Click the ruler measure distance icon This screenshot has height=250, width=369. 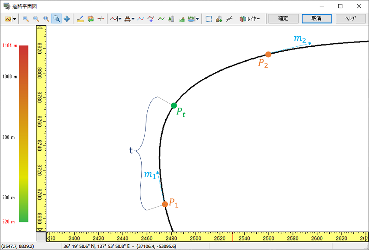click(80, 19)
